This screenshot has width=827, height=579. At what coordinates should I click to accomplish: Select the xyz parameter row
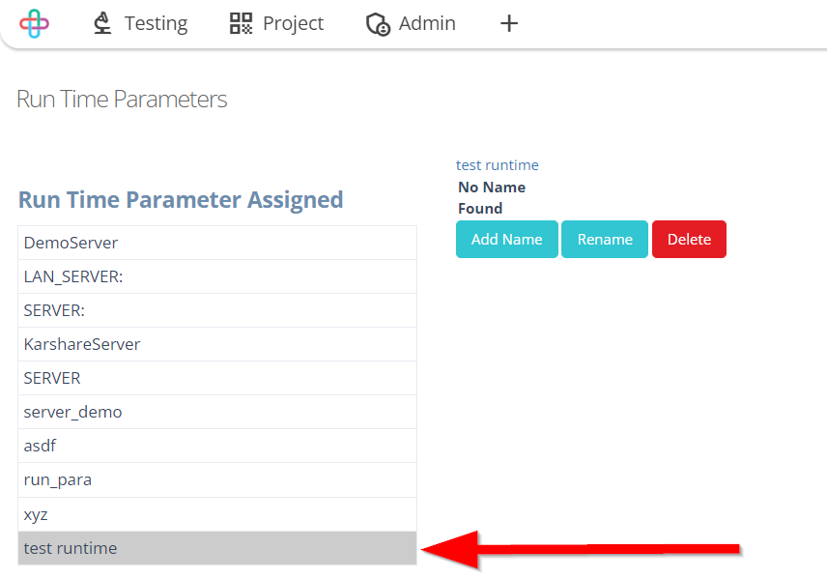217,514
